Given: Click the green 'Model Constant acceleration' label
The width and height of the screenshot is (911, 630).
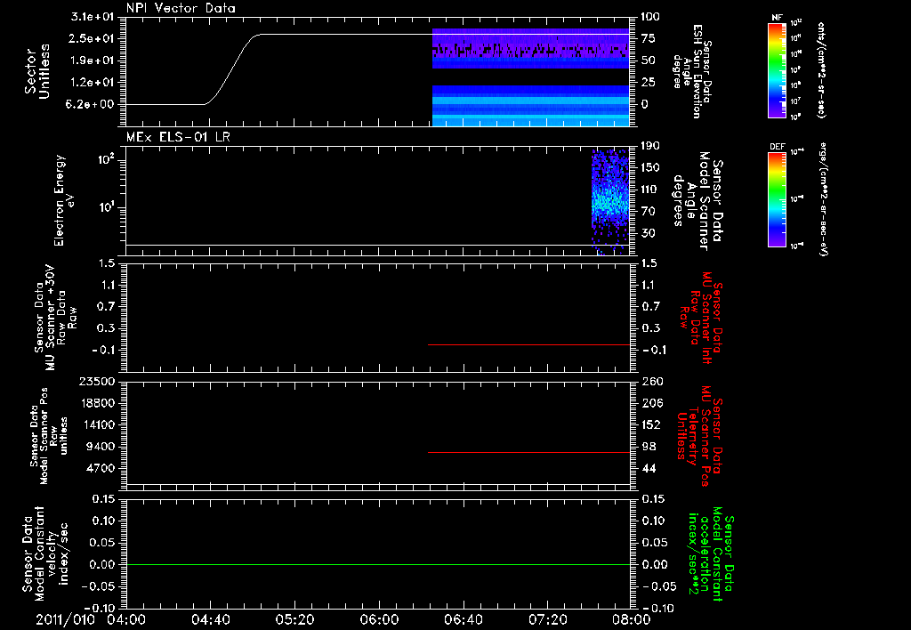Looking at the screenshot, I should (x=713, y=553).
